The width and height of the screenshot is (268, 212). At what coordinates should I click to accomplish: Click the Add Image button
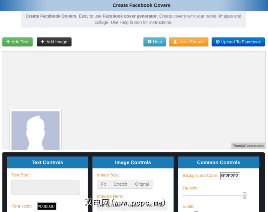click(x=54, y=42)
